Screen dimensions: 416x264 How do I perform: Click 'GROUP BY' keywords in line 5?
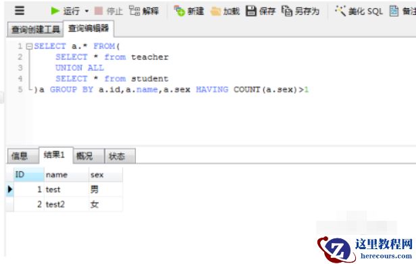click(72, 90)
